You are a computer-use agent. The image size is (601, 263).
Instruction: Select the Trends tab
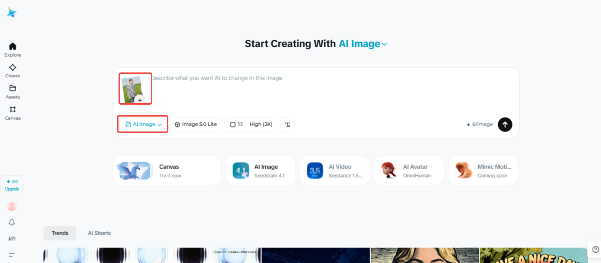pos(59,233)
